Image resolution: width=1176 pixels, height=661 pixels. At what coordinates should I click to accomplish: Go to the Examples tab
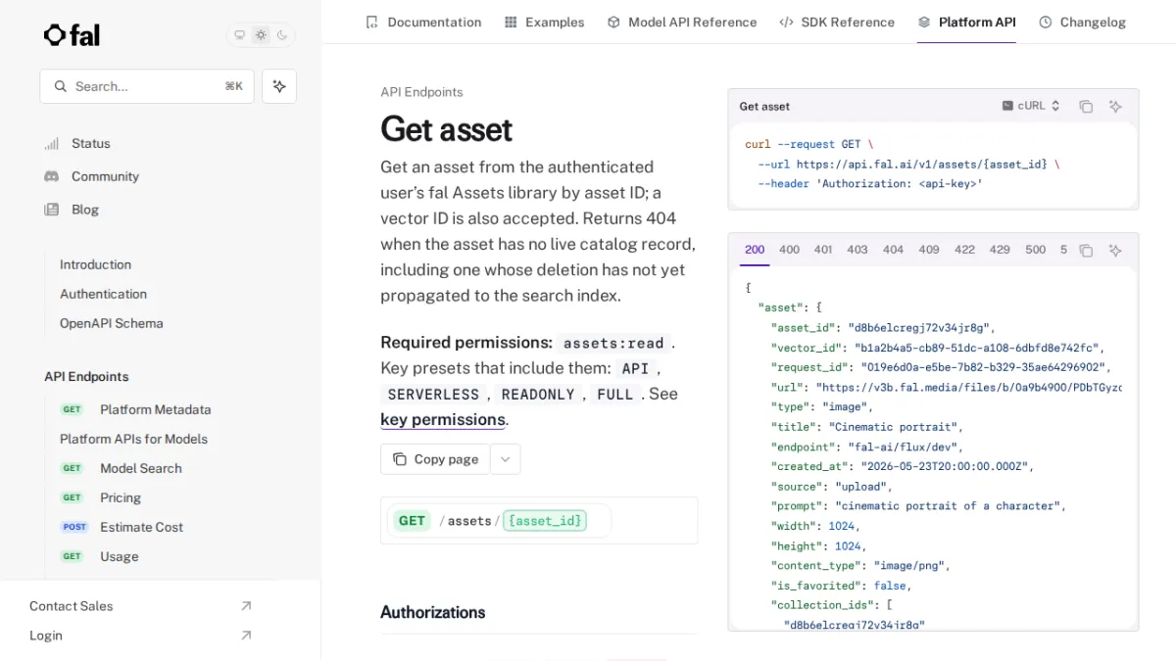544,22
